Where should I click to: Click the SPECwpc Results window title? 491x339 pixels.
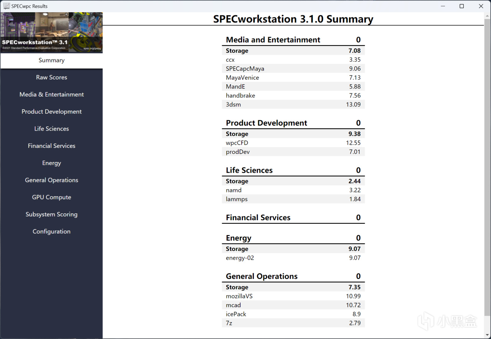(x=30, y=6)
